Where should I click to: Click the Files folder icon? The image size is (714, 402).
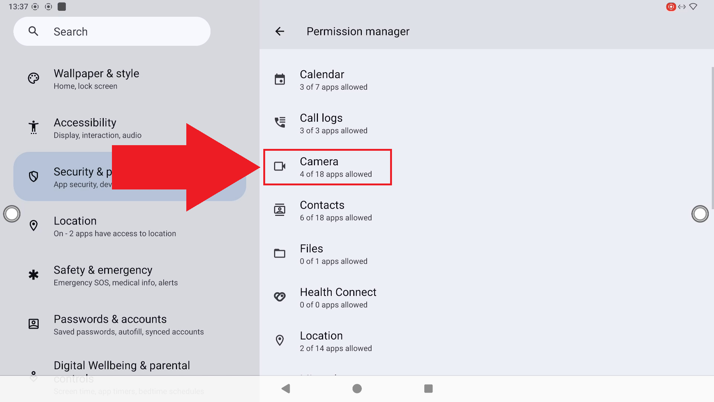280,253
